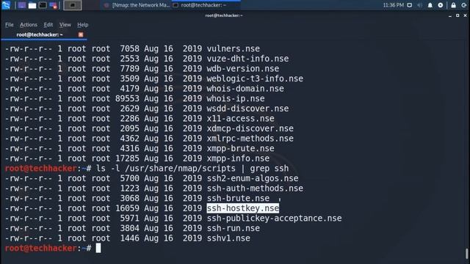Select the root@techhacker terminal tab
The image size is (470, 264).
pyautogui.click(x=40, y=34)
